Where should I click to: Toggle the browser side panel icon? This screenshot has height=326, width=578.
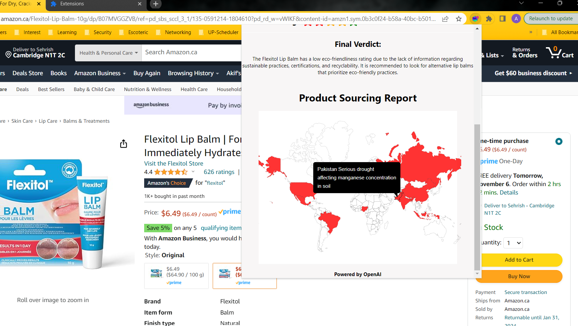click(502, 19)
